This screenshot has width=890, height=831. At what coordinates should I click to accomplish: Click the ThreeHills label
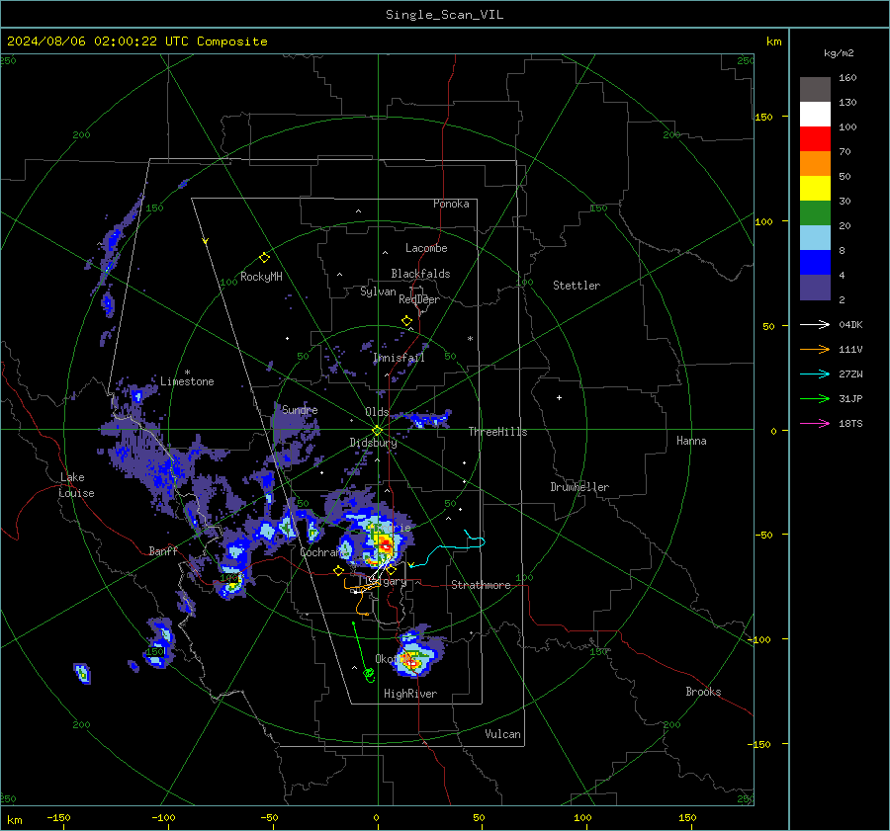point(497,432)
